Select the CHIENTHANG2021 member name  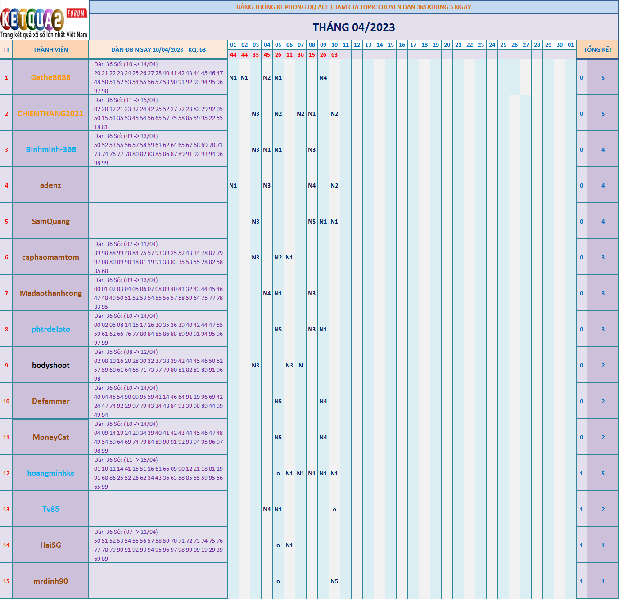coord(50,113)
